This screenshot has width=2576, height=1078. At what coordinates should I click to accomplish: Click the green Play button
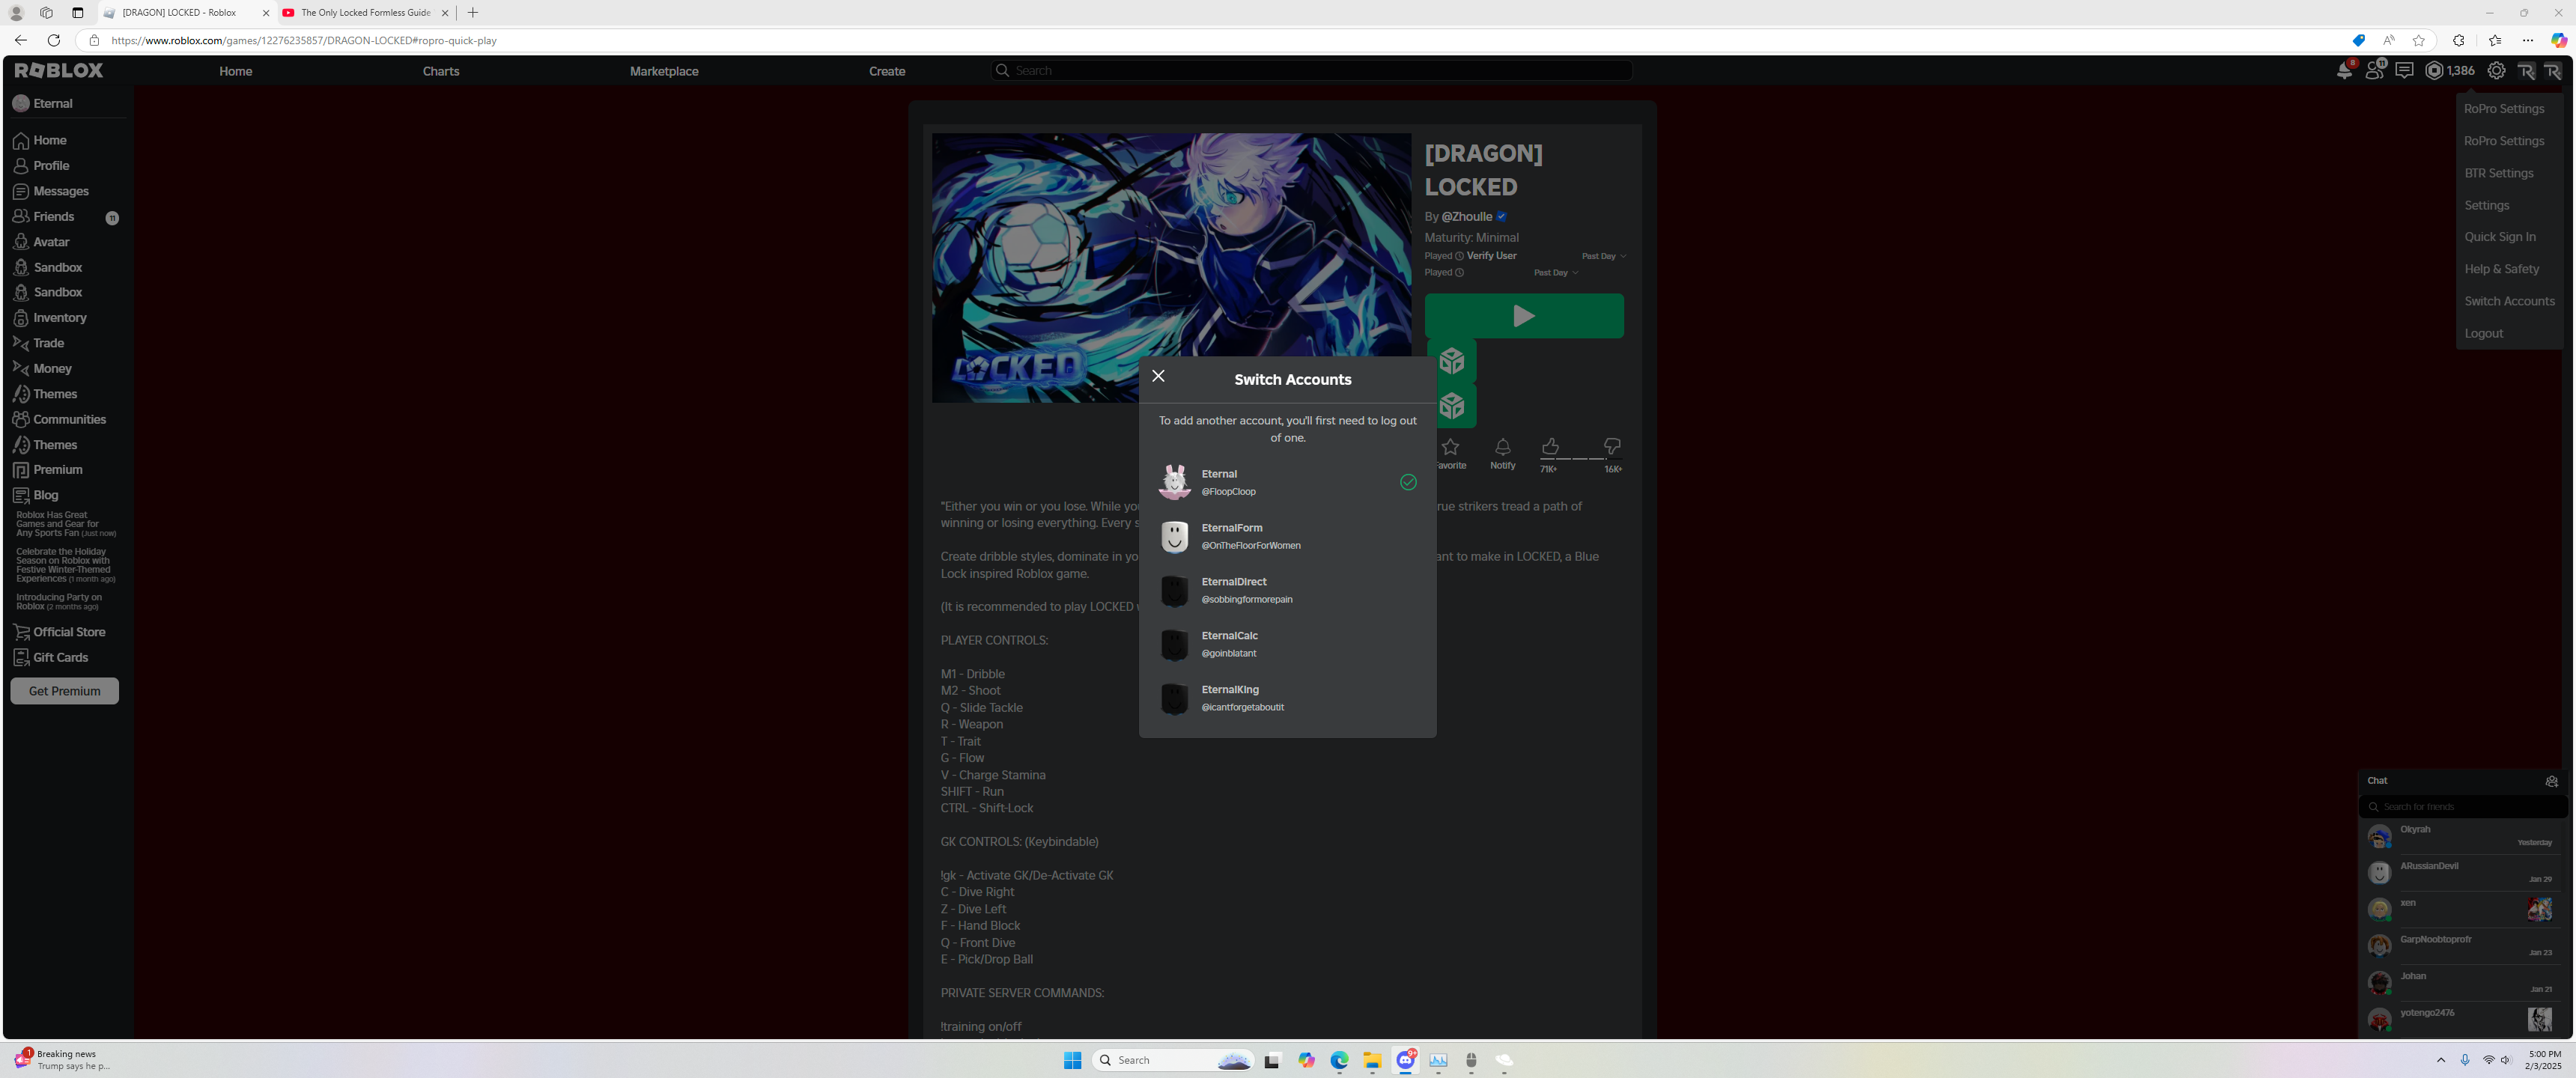(x=1523, y=316)
